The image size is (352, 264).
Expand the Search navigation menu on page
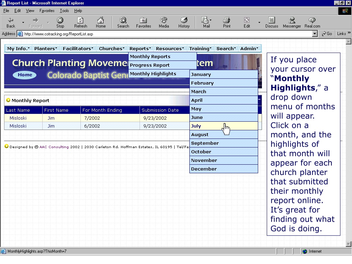(226, 48)
